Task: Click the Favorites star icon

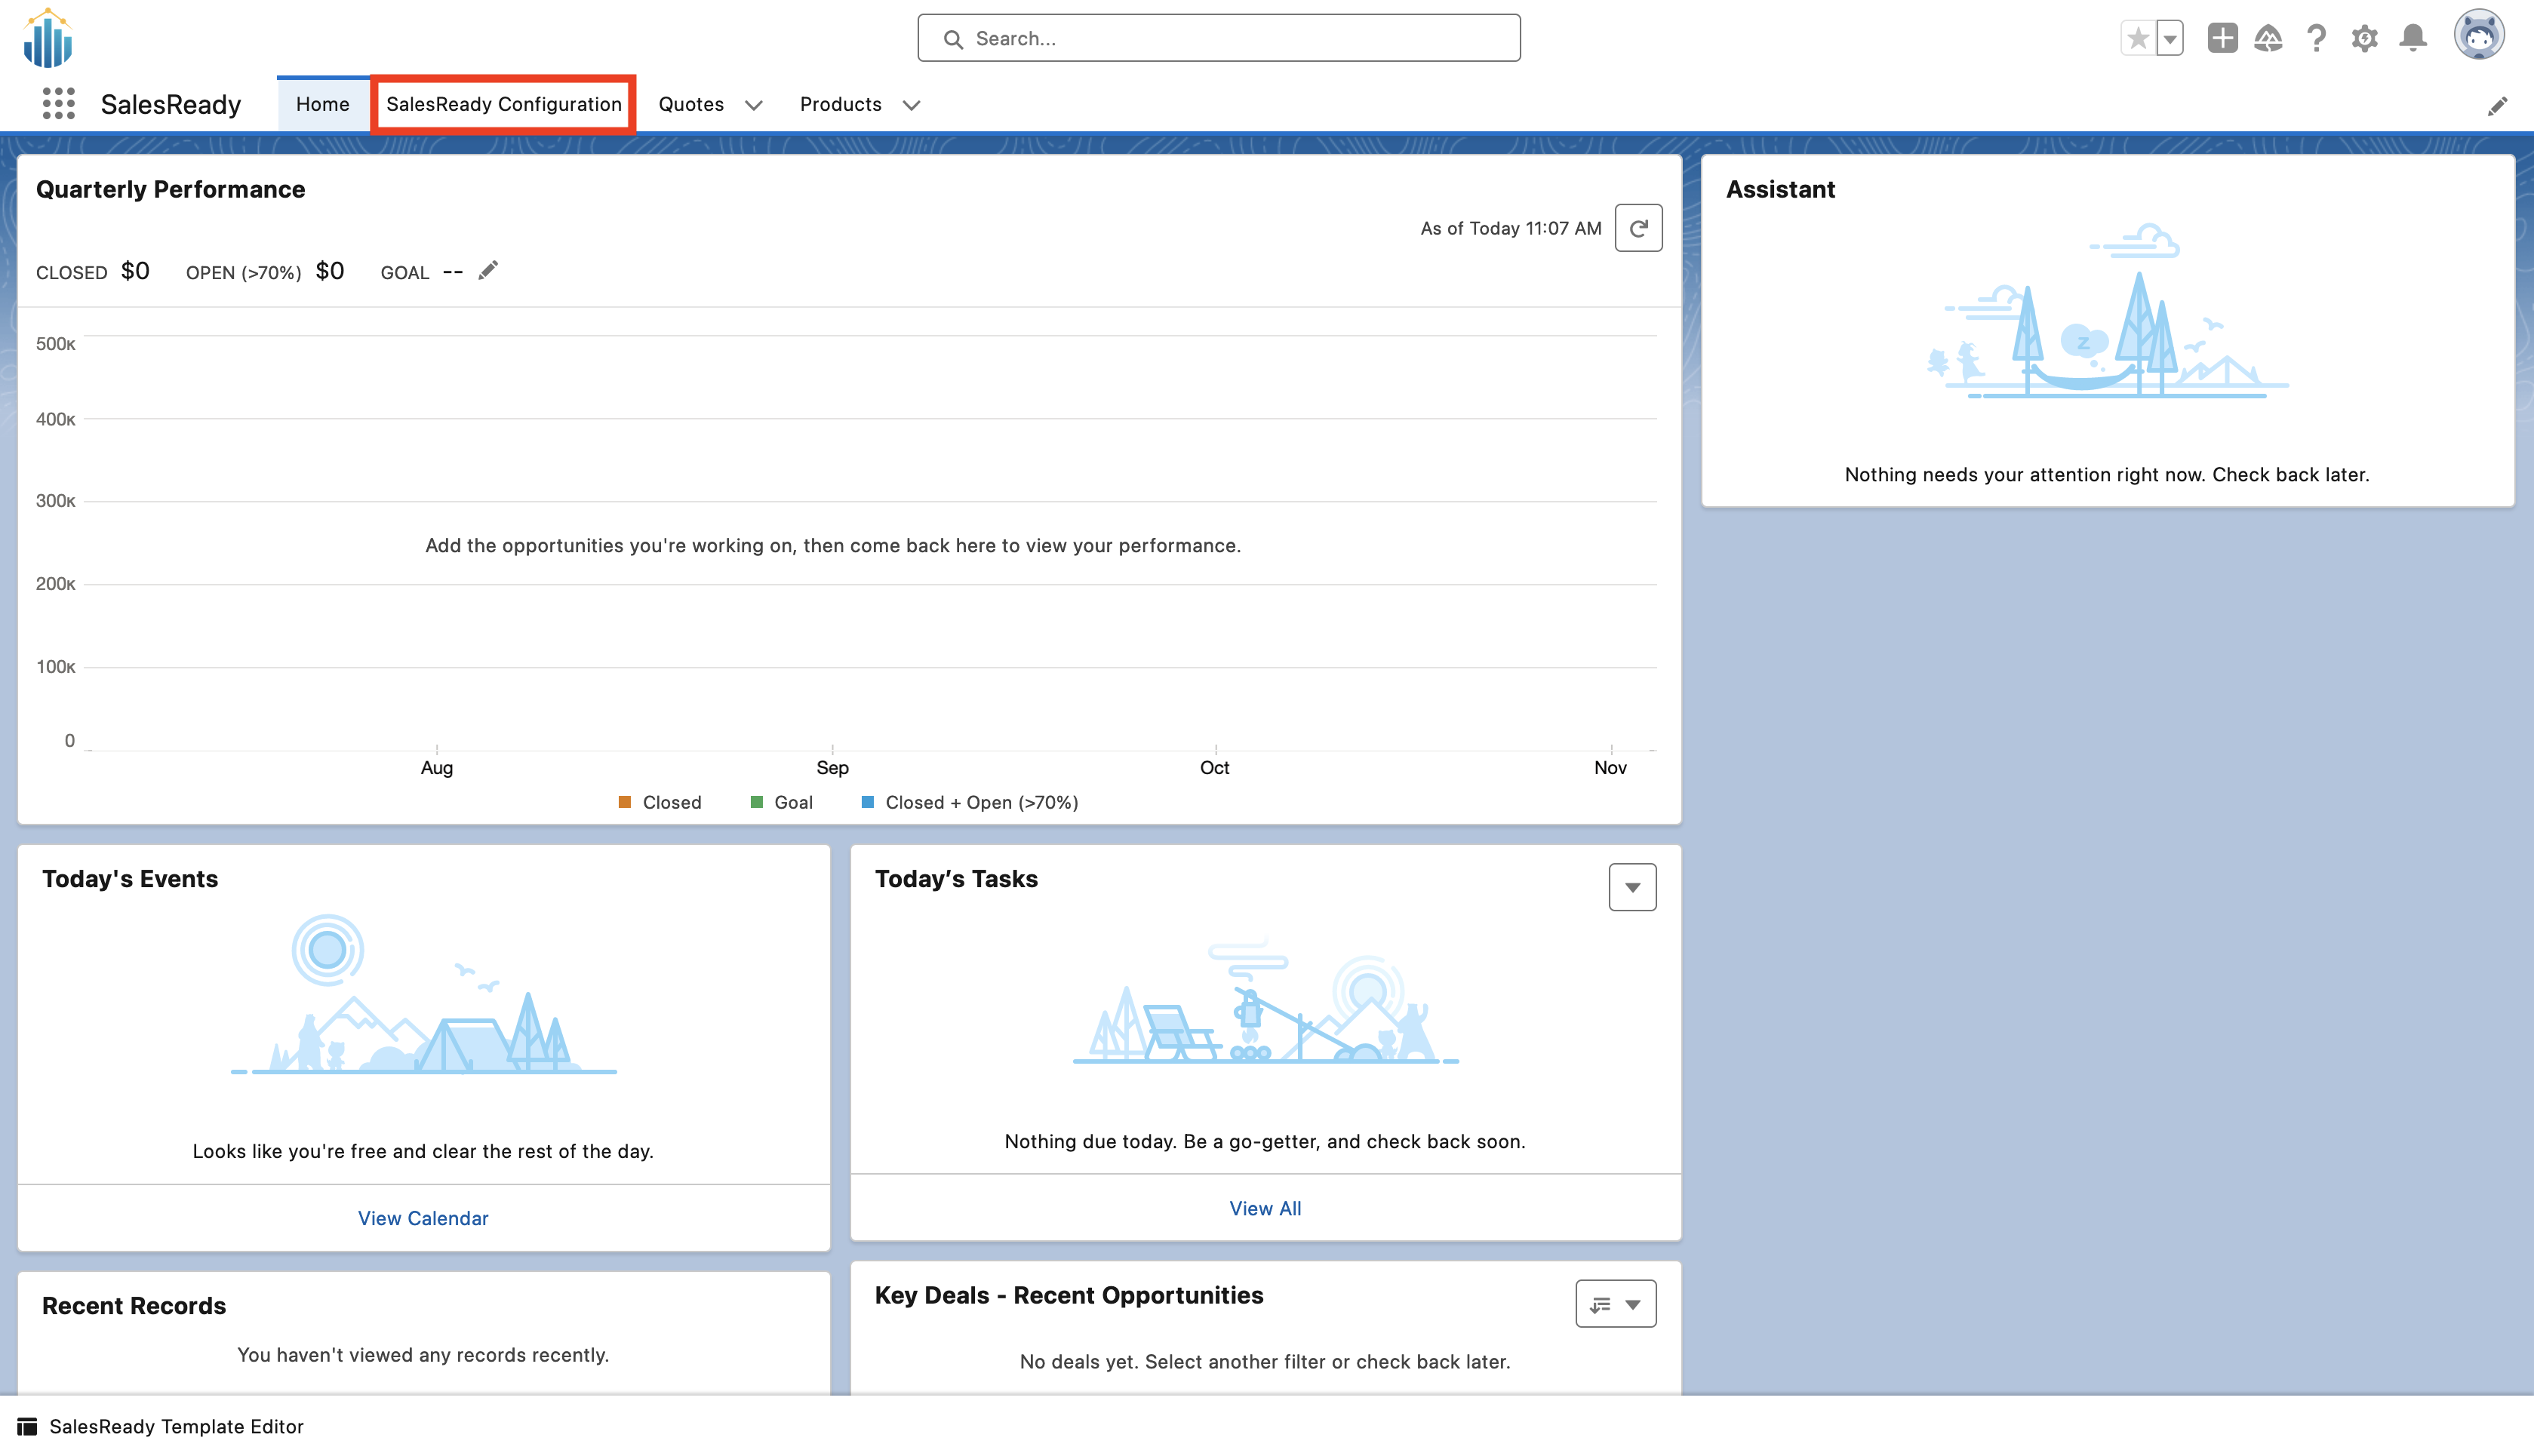Action: tap(2137, 39)
